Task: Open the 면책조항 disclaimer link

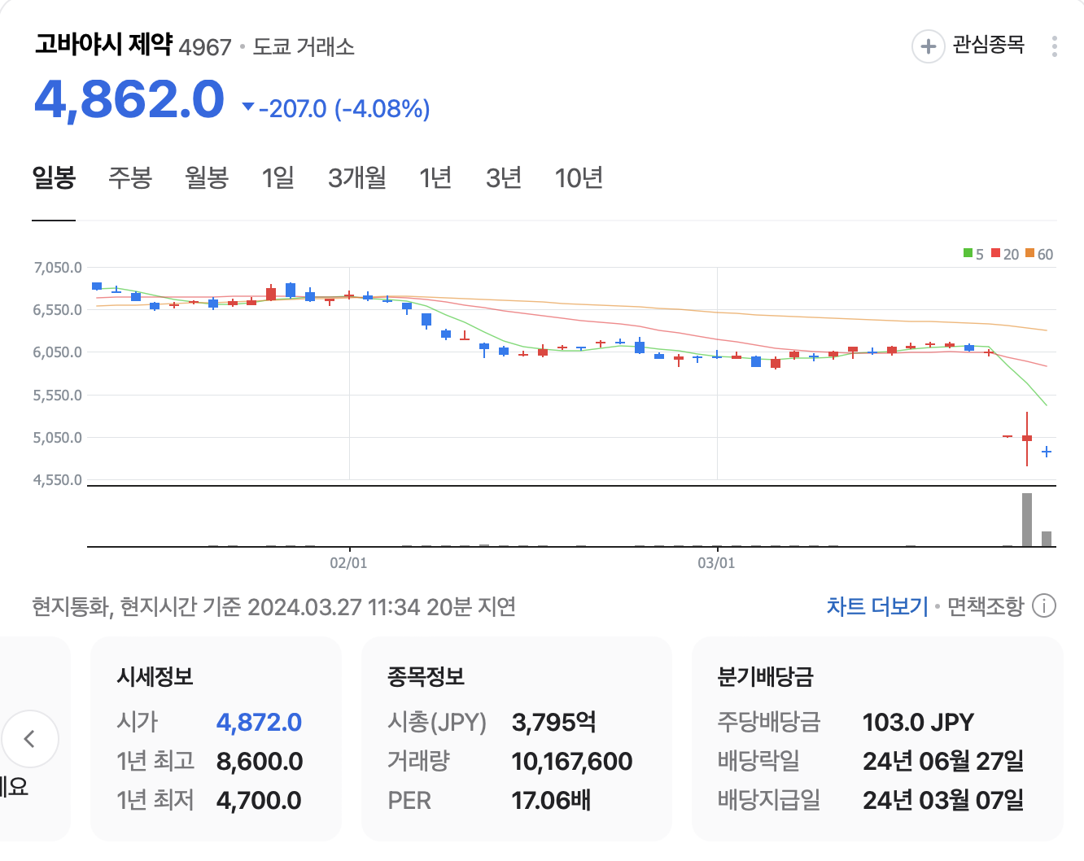Action: pyautogui.click(x=986, y=606)
